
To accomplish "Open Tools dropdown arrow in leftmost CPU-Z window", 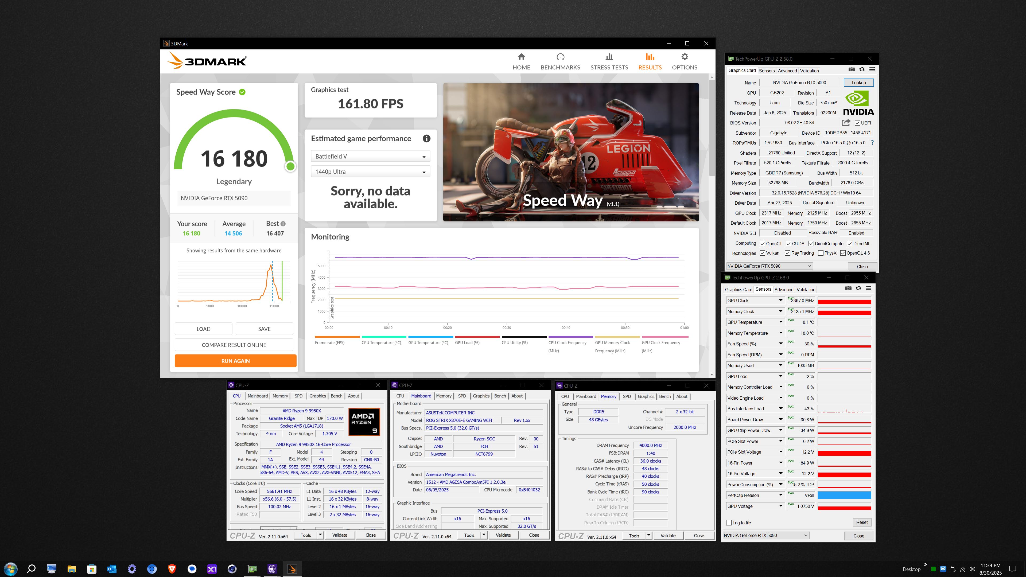I will click(x=320, y=535).
